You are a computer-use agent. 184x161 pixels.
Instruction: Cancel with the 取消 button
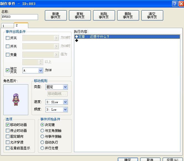[150, 159]
